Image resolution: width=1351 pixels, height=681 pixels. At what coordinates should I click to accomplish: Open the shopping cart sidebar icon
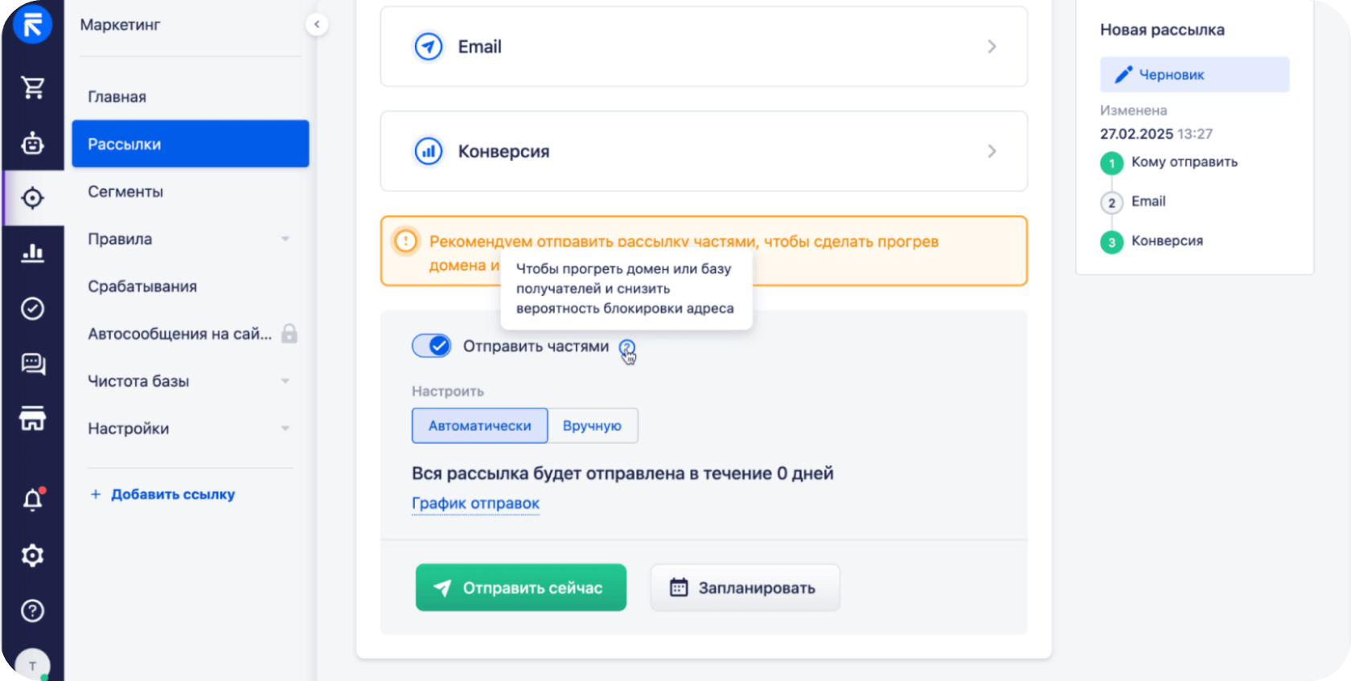click(32, 87)
